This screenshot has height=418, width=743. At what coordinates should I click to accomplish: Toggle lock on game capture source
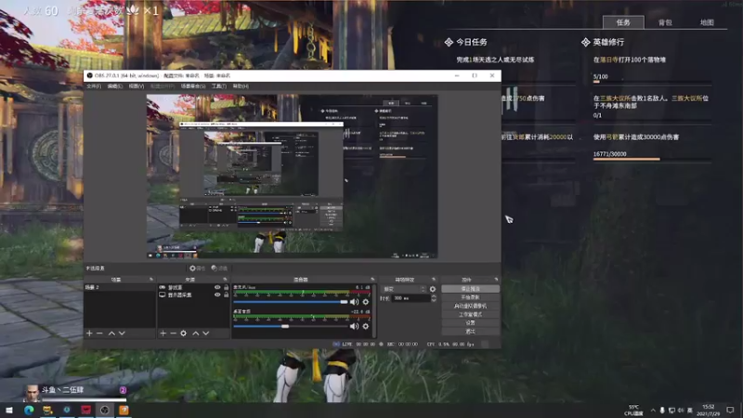[x=226, y=287]
